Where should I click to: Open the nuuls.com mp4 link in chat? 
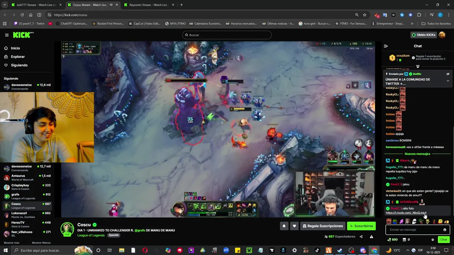point(406,213)
